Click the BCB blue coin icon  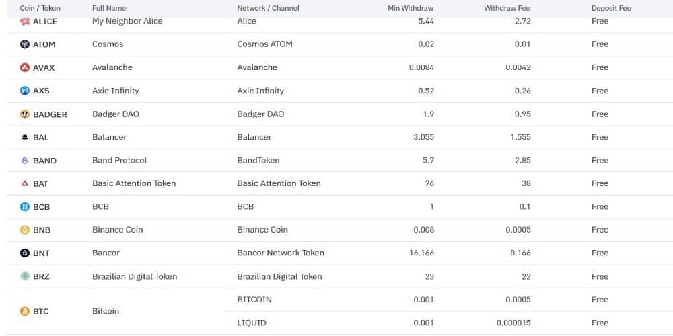pos(25,207)
